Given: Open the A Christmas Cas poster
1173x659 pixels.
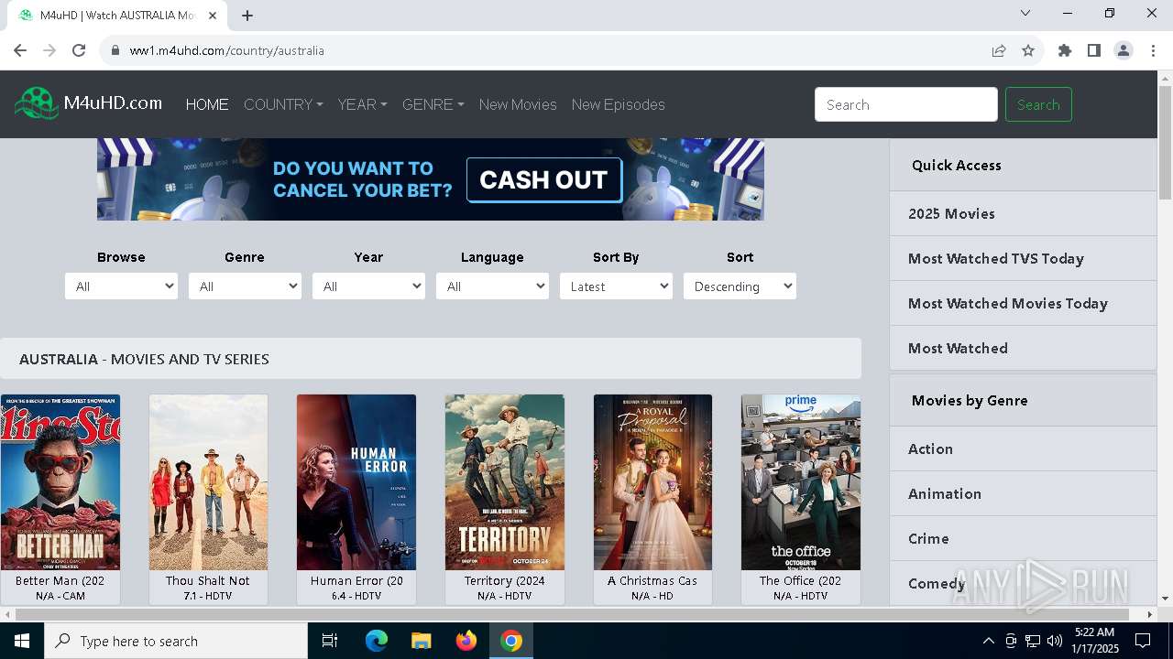Looking at the screenshot, I should [652, 482].
